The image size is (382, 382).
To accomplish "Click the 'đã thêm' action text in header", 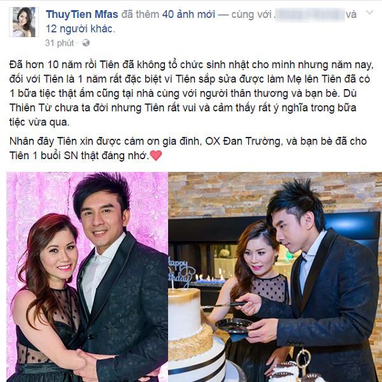I will (140, 15).
